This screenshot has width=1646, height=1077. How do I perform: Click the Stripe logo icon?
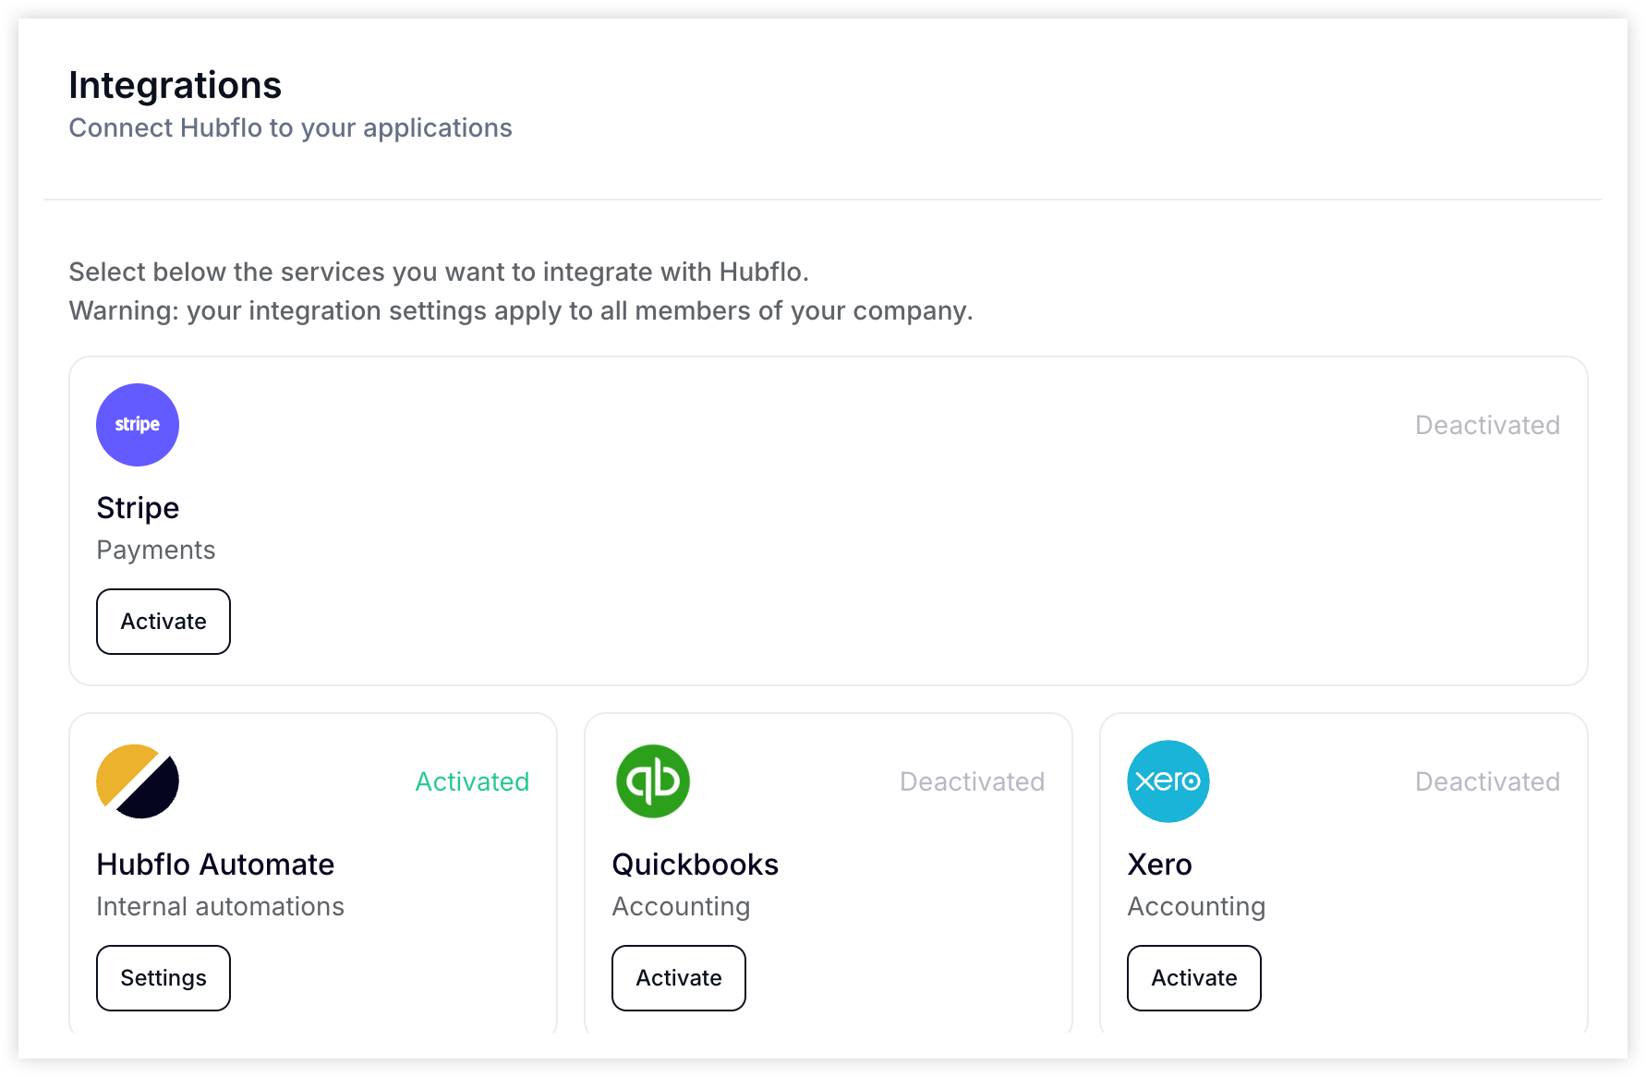[138, 425]
